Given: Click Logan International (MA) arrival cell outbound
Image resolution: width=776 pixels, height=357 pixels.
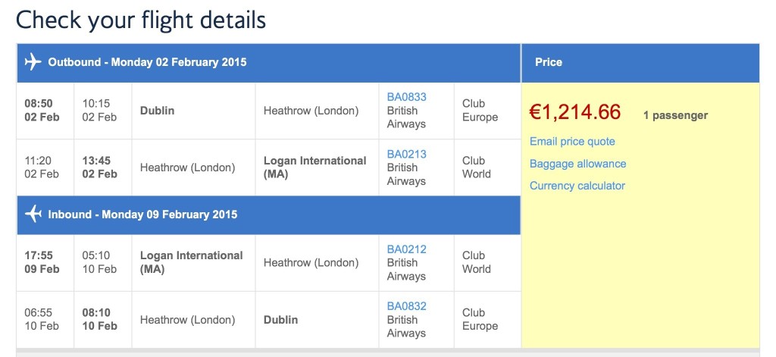Looking at the screenshot, I should click(x=318, y=168).
